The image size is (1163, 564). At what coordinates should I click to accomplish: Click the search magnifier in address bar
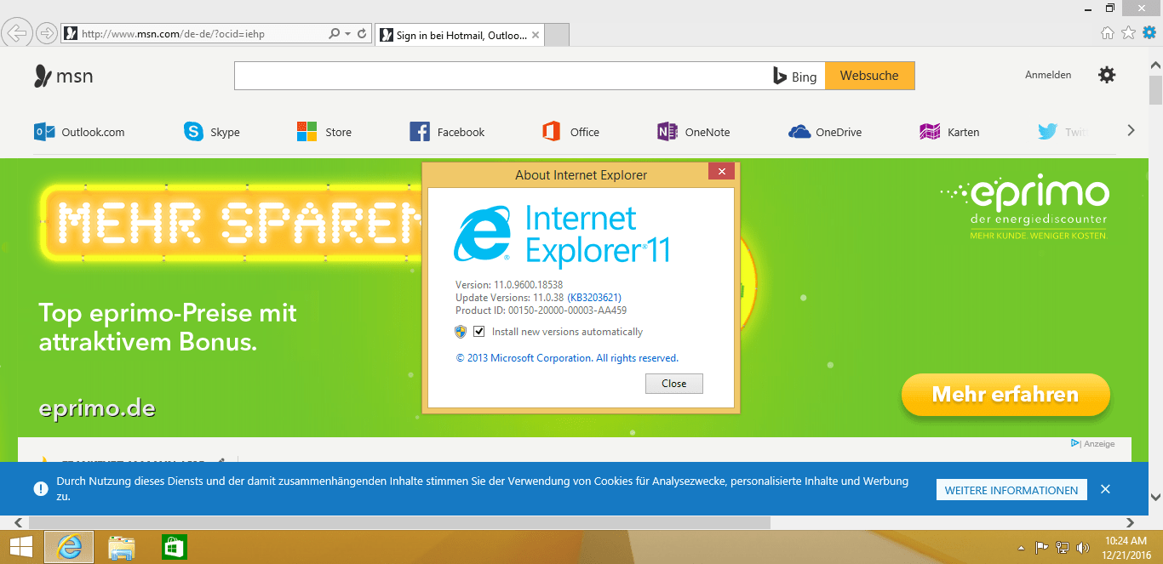pos(334,34)
